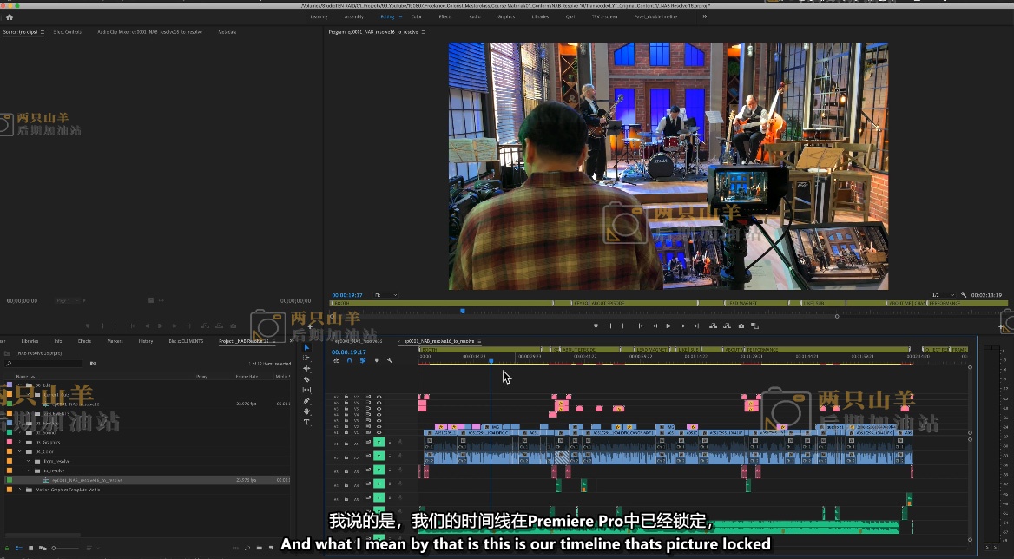Select the Type tool
Viewport: 1014px width, 559px height.
(306, 422)
